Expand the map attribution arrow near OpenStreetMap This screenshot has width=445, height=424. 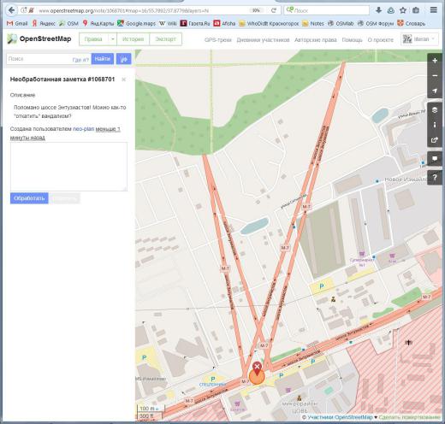coord(376,417)
